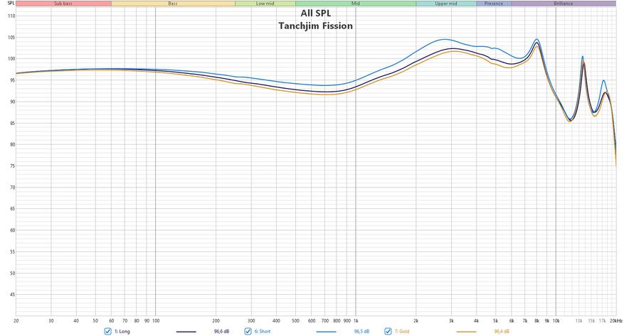Click the "96,4 dB" legend value
The width and height of the screenshot is (624, 336).
(x=502, y=331)
